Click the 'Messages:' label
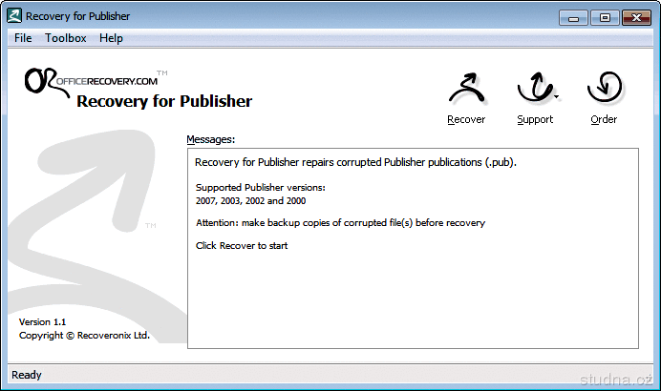 [211, 139]
